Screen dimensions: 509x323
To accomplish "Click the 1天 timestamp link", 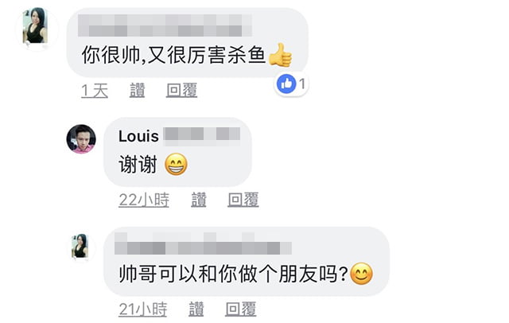I will click(95, 90).
